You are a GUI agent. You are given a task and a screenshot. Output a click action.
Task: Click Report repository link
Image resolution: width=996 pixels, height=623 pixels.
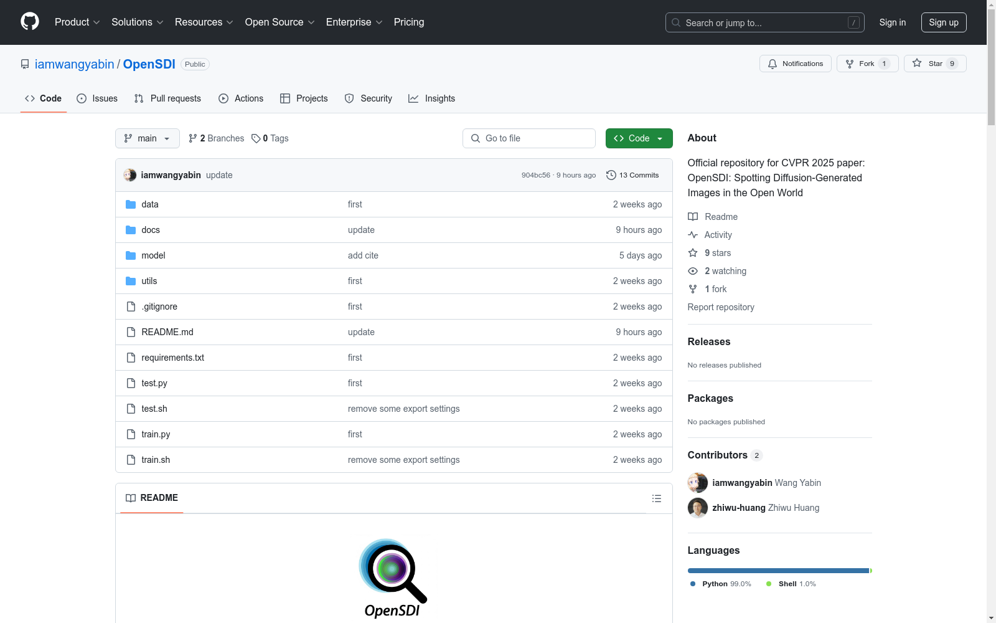721,307
